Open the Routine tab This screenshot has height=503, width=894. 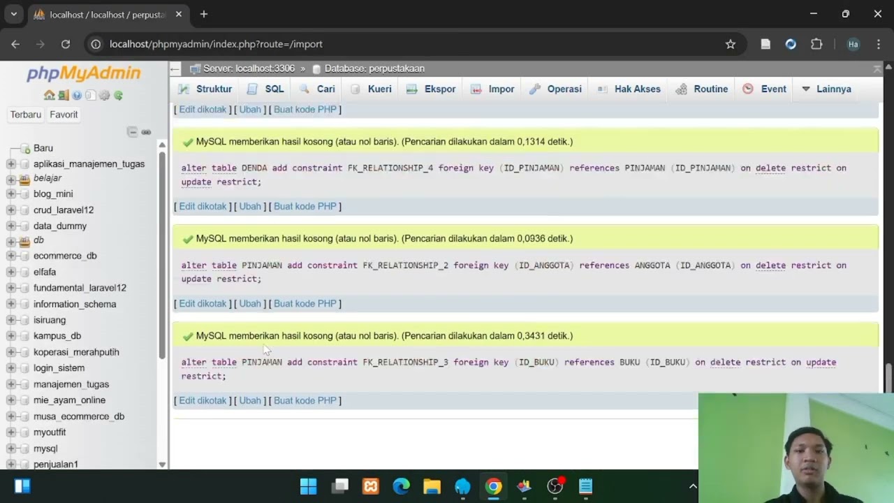[702, 89]
